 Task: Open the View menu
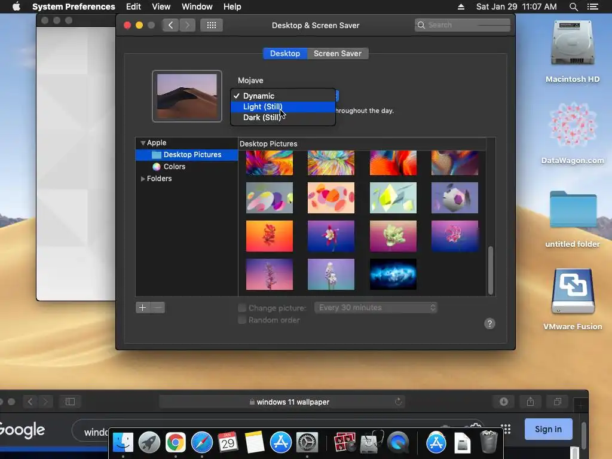(161, 7)
